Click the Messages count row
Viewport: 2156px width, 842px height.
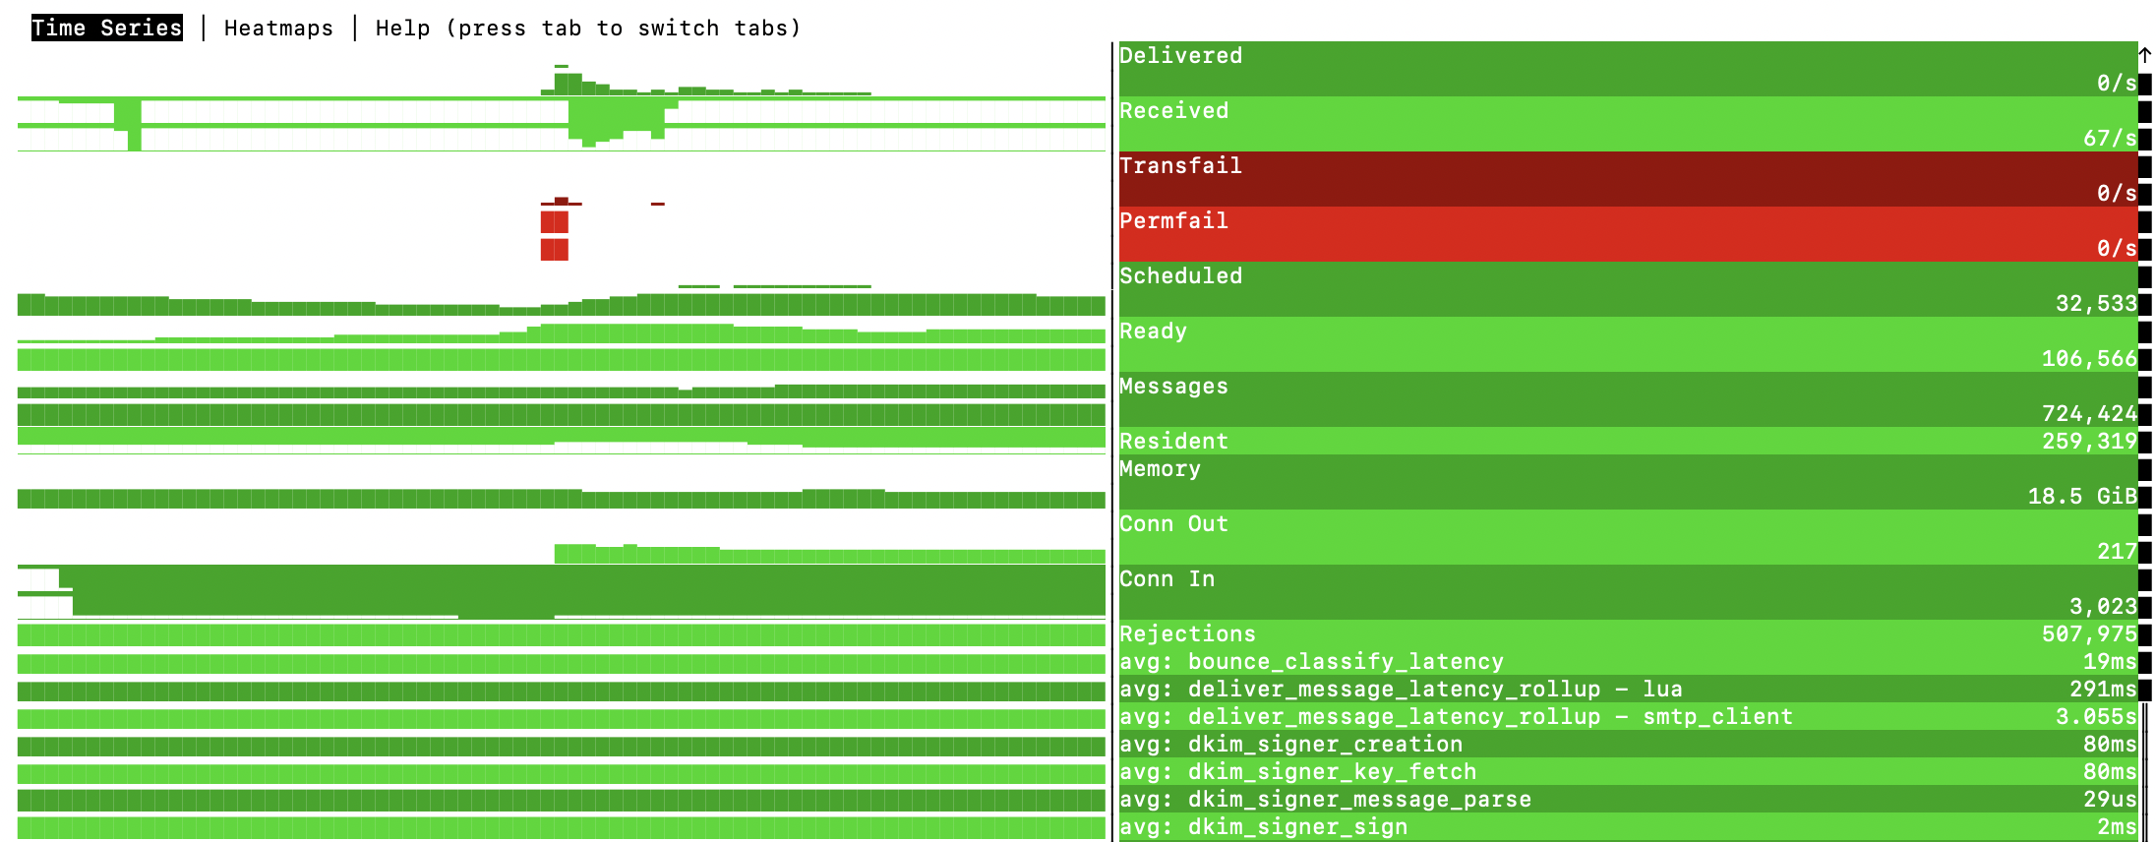(1623, 399)
